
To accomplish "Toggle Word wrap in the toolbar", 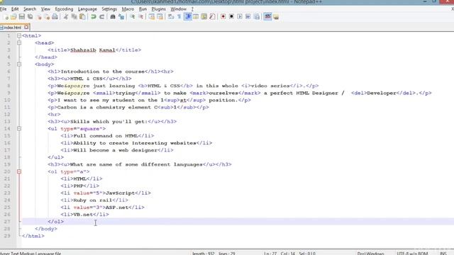I will [x=171, y=17].
